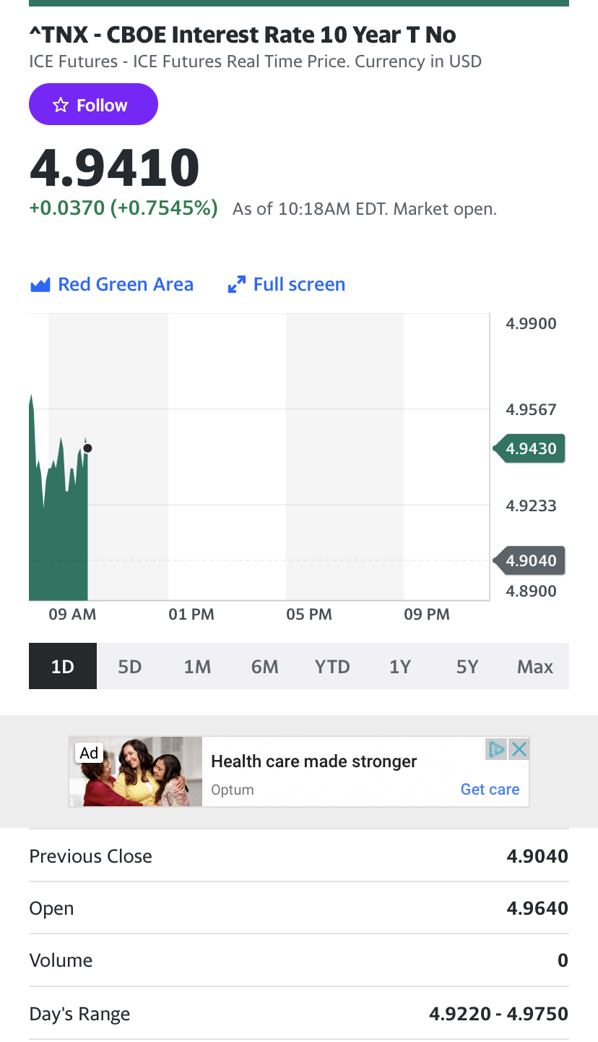
Task: Show the YTD chart range
Action: click(x=332, y=666)
